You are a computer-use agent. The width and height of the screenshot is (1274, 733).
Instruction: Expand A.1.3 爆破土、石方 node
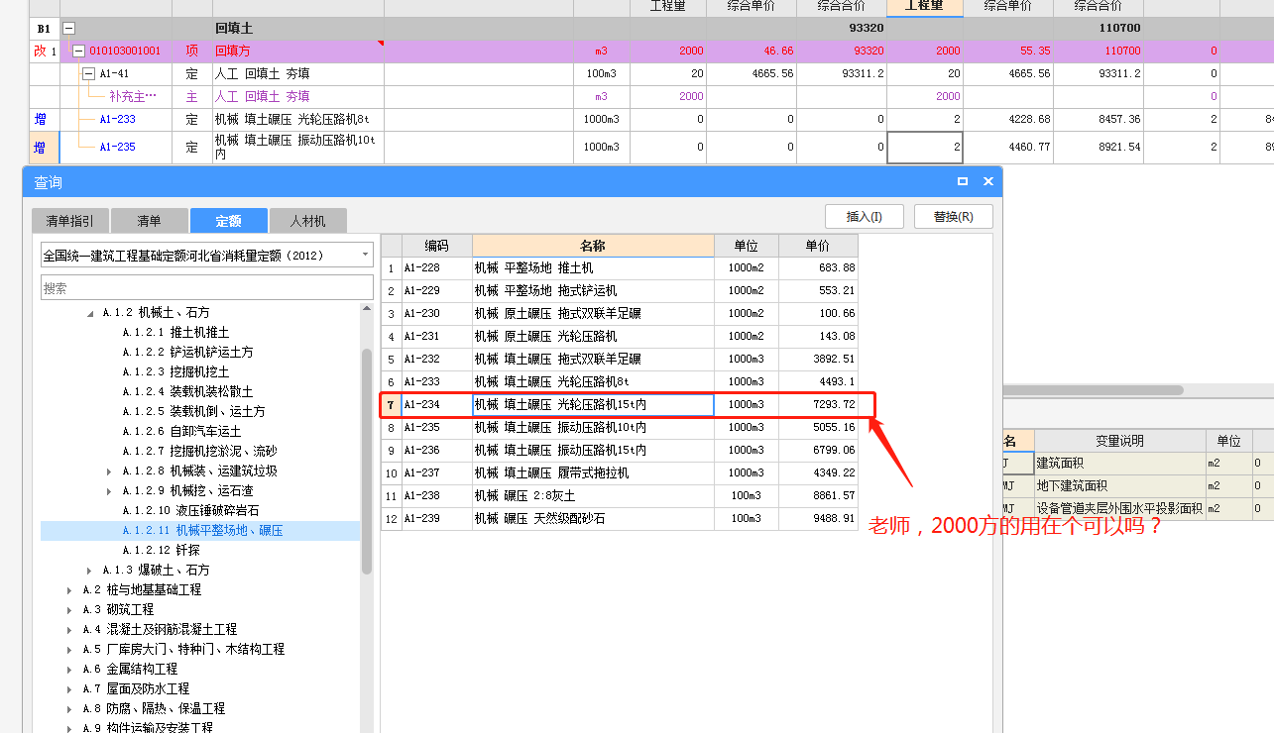point(90,571)
